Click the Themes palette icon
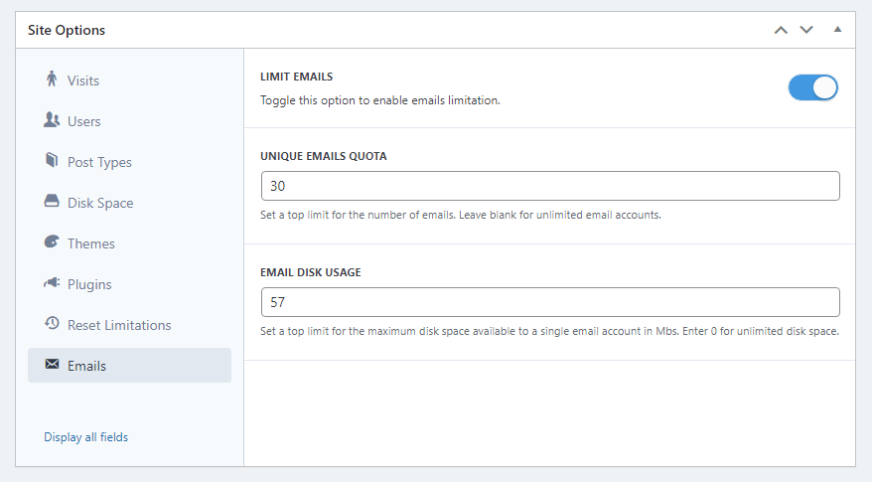Viewport: 872px width, 482px height. coord(52,241)
